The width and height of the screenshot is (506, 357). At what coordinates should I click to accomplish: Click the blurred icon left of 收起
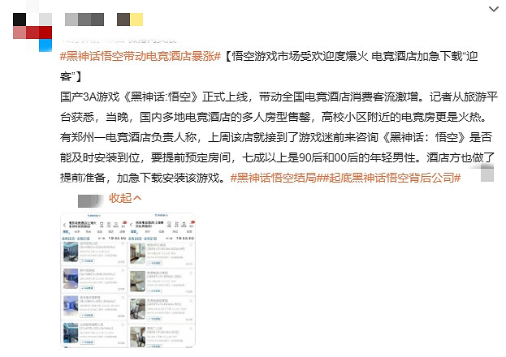click(x=91, y=198)
